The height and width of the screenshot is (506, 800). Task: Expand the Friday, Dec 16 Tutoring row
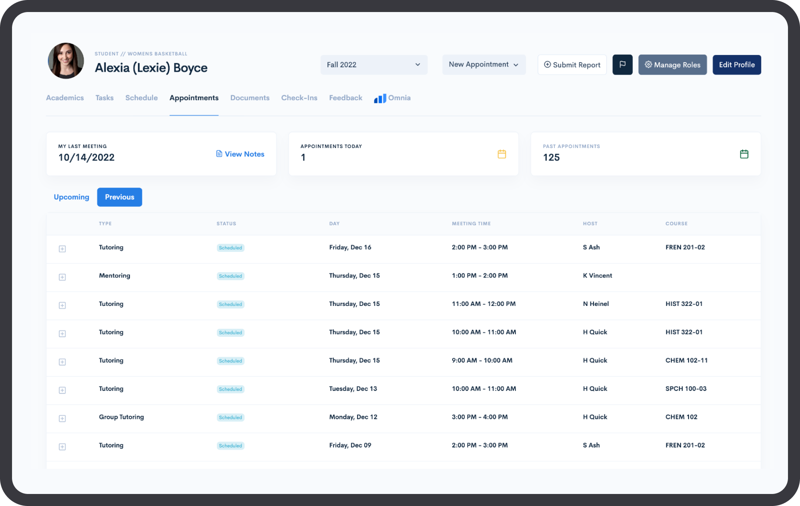[62, 249]
